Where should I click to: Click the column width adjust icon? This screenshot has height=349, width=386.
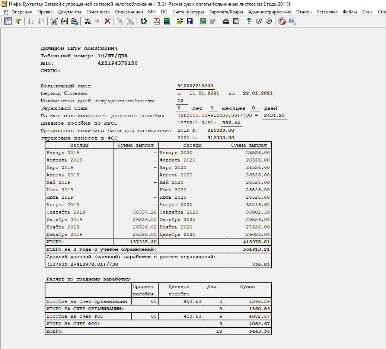(x=64, y=22)
